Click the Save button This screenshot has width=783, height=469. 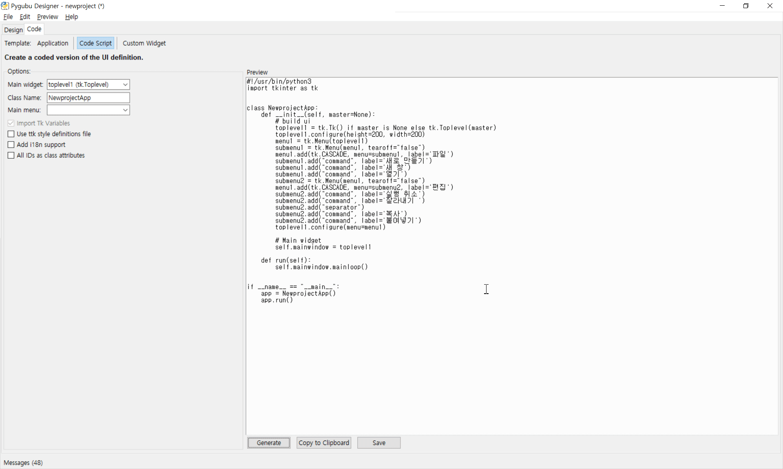click(378, 443)
